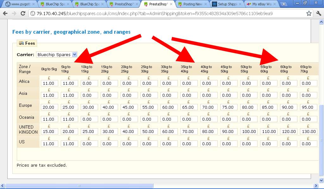Edit United Kingdom fee field showing 130.00

pos(308,131)
